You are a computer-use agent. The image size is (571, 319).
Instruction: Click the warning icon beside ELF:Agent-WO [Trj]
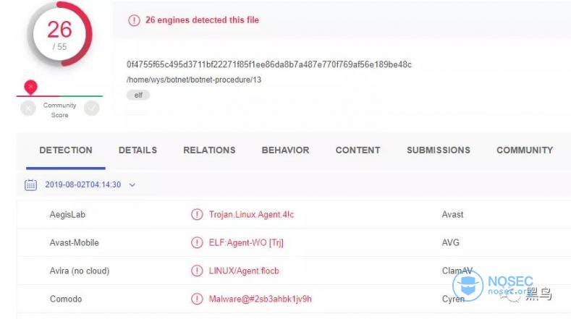pyautogui.click(x=197, y=242)
